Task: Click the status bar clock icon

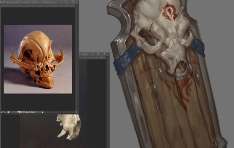Action: [9, 112]
